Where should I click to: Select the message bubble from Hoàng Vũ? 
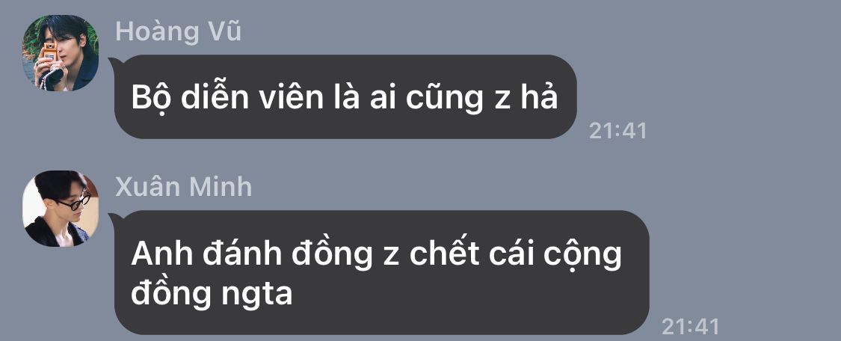[x=345, y=97]
